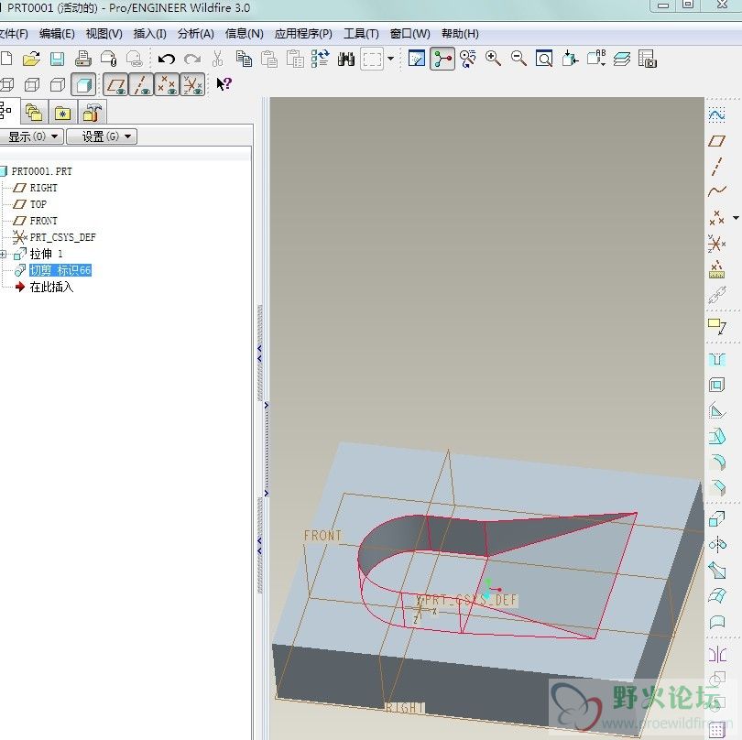The image size is (742, 740).
Task: Open the datum point tool flyout arrow
Action: coord(736,218)
